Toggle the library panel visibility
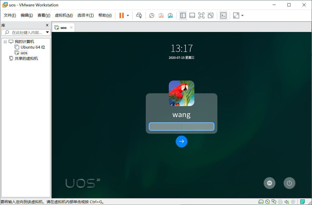The image size is (312, 205). coord(183,15)
